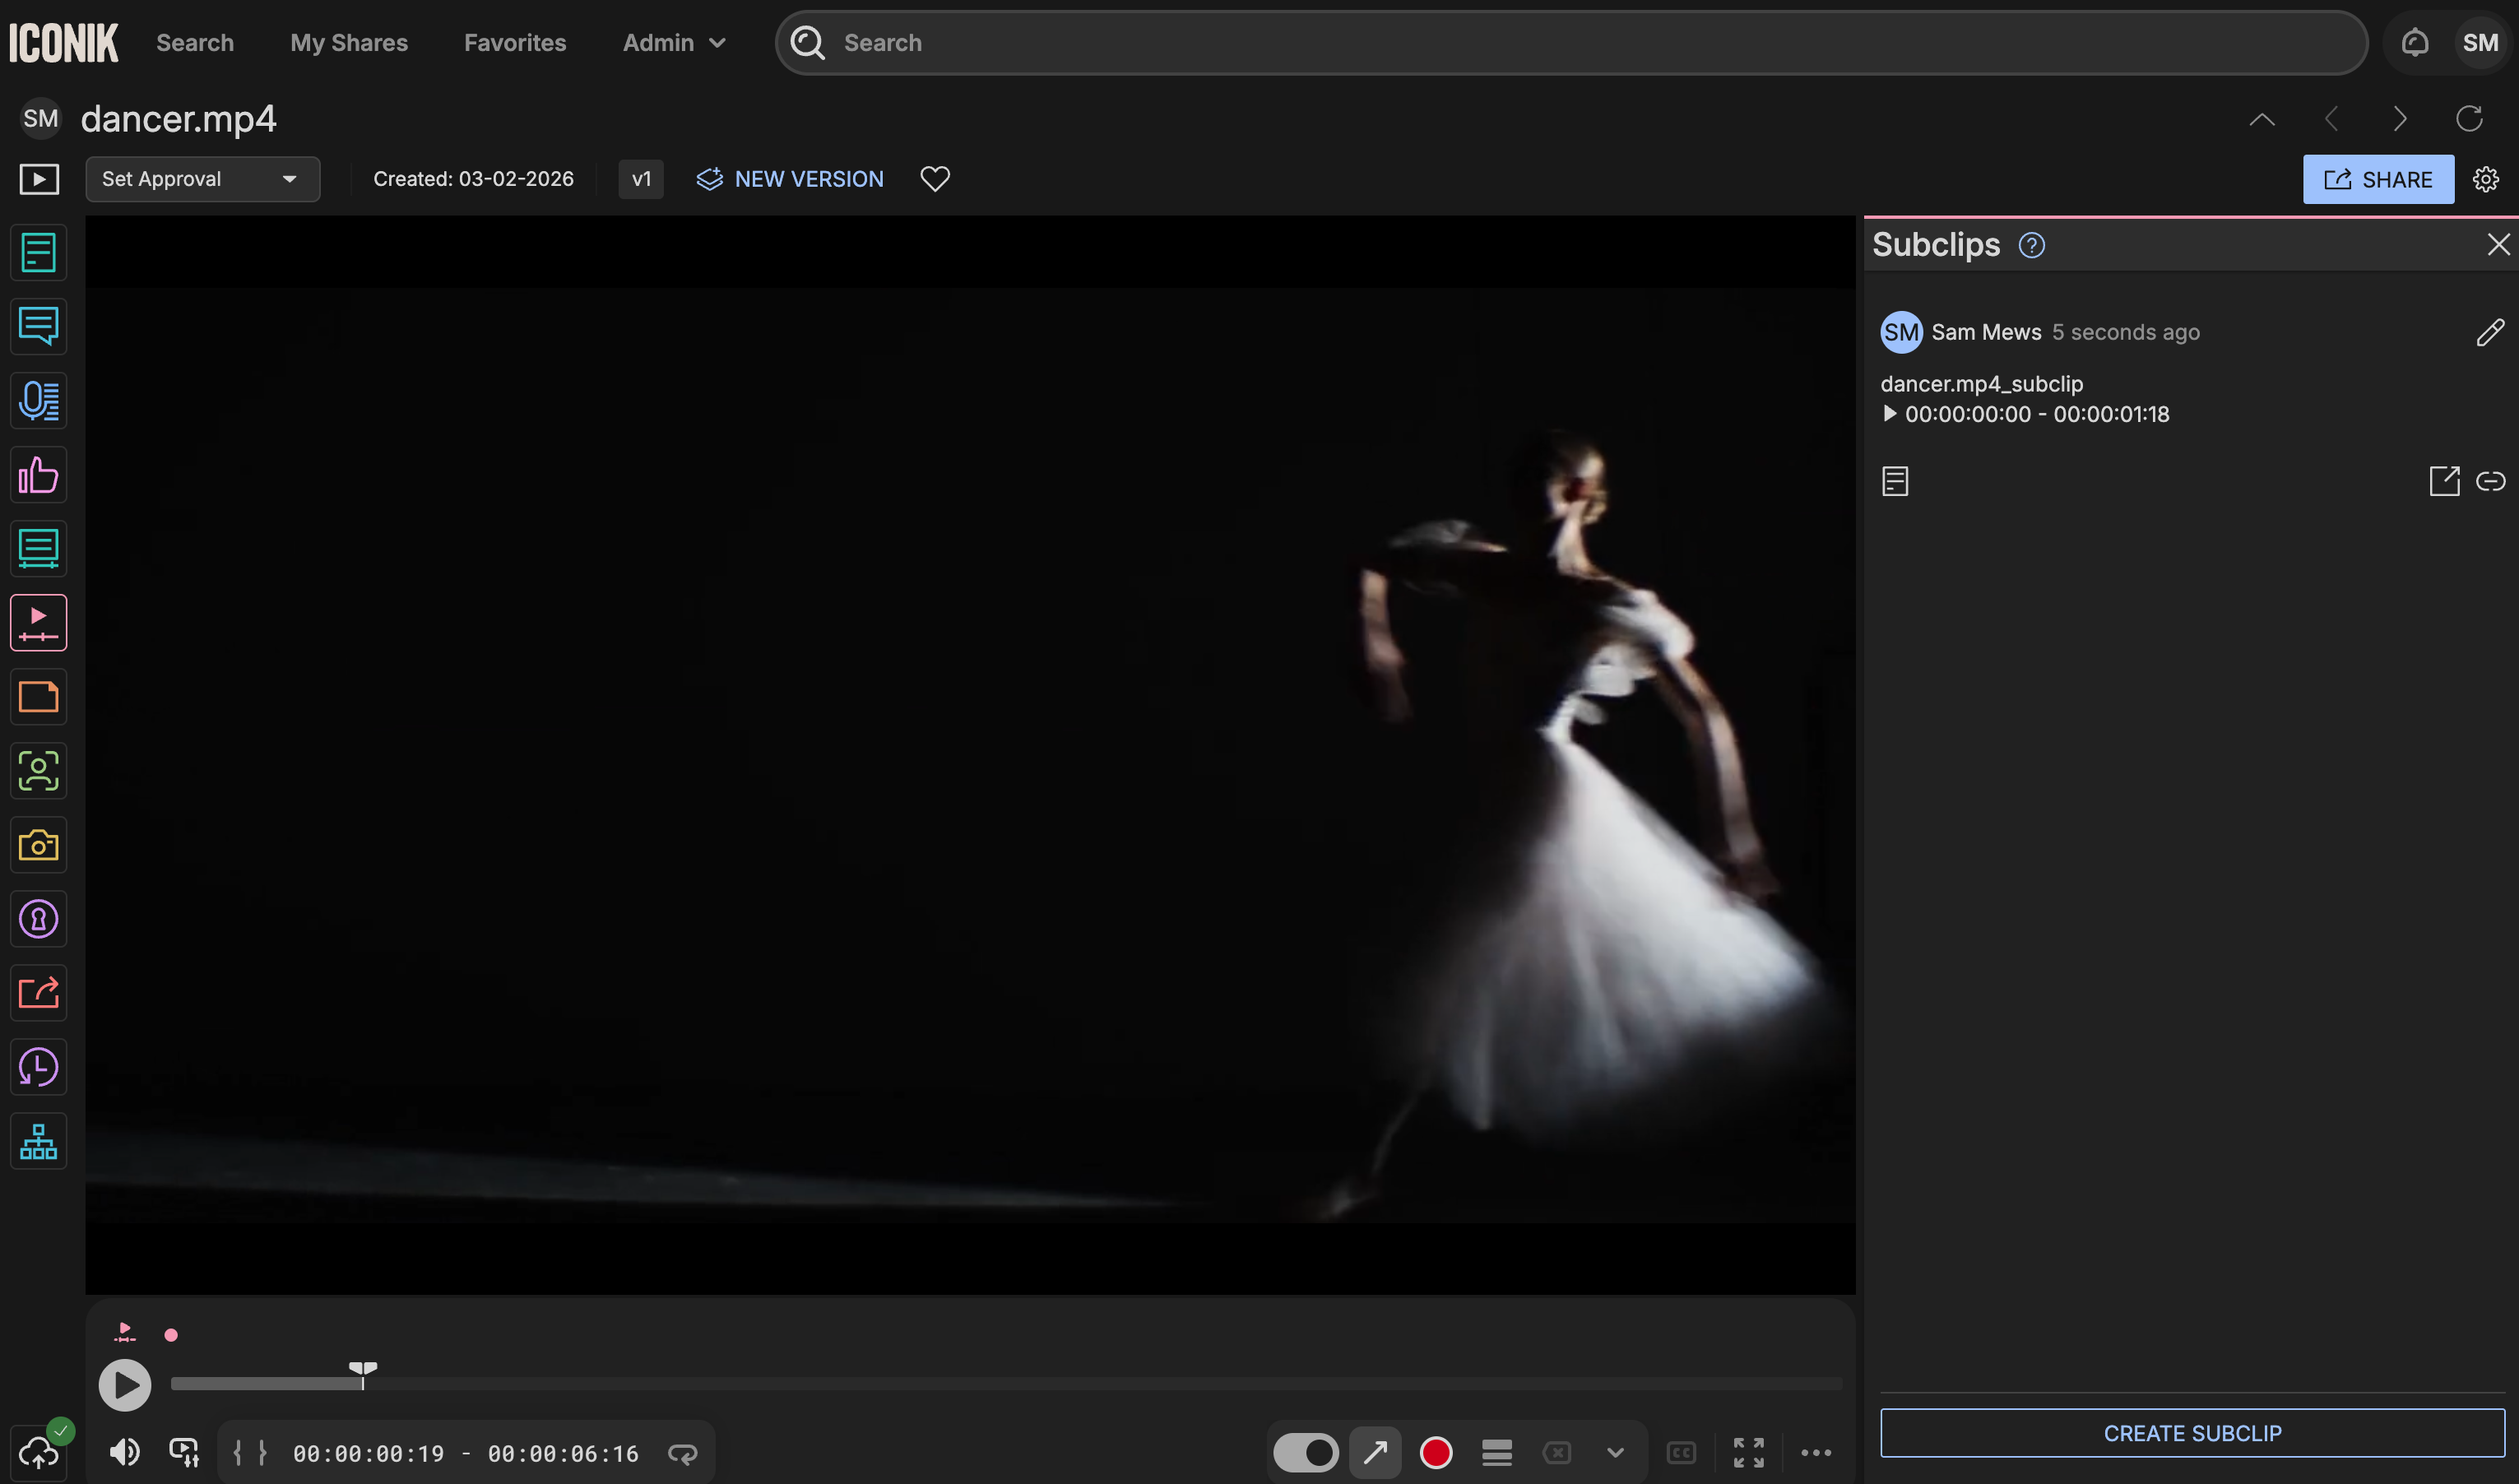Toggle loop playback button
Screen dimensions: 2519x1484
pos(683,1454)
